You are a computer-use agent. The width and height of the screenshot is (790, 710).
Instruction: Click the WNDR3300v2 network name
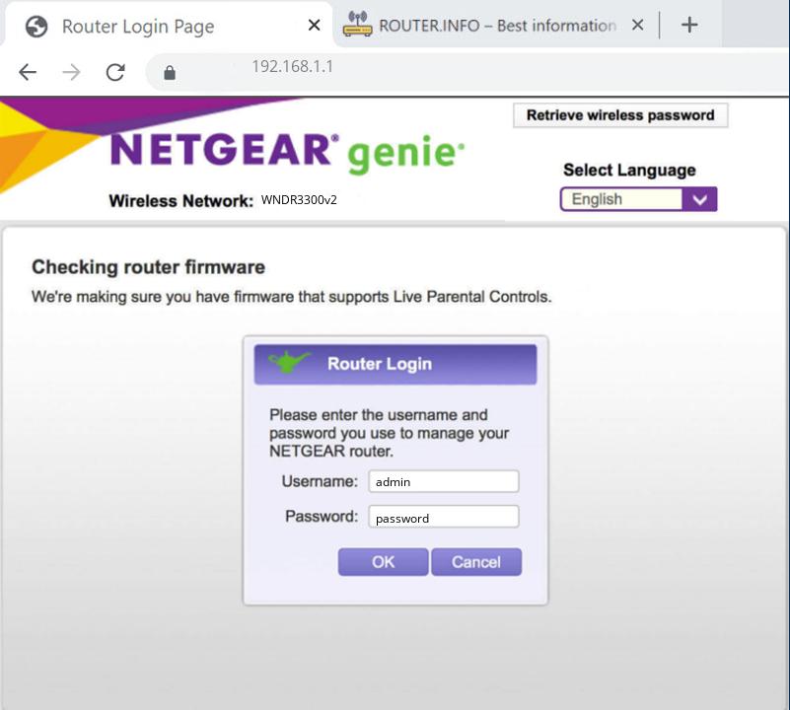point(299,200)
